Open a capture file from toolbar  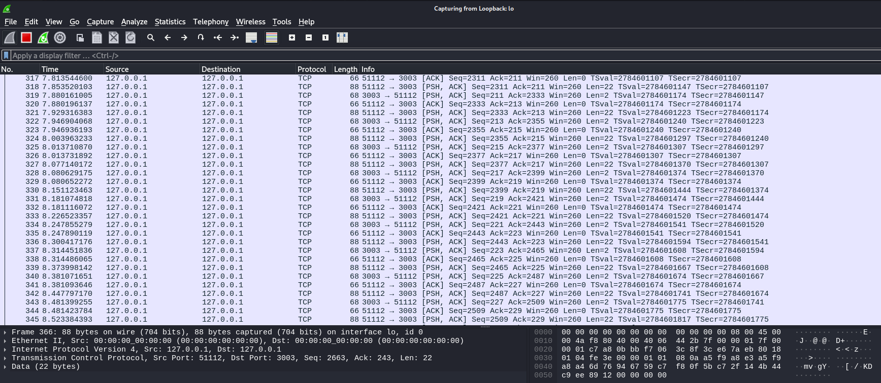(x=80, y=37)
